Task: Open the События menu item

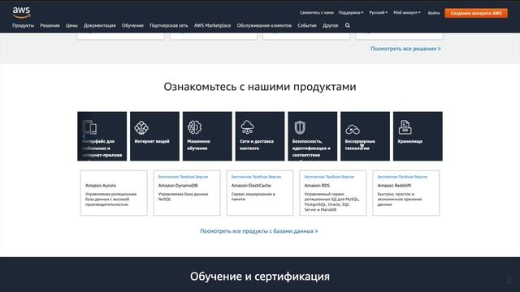Action: [307, 25]
